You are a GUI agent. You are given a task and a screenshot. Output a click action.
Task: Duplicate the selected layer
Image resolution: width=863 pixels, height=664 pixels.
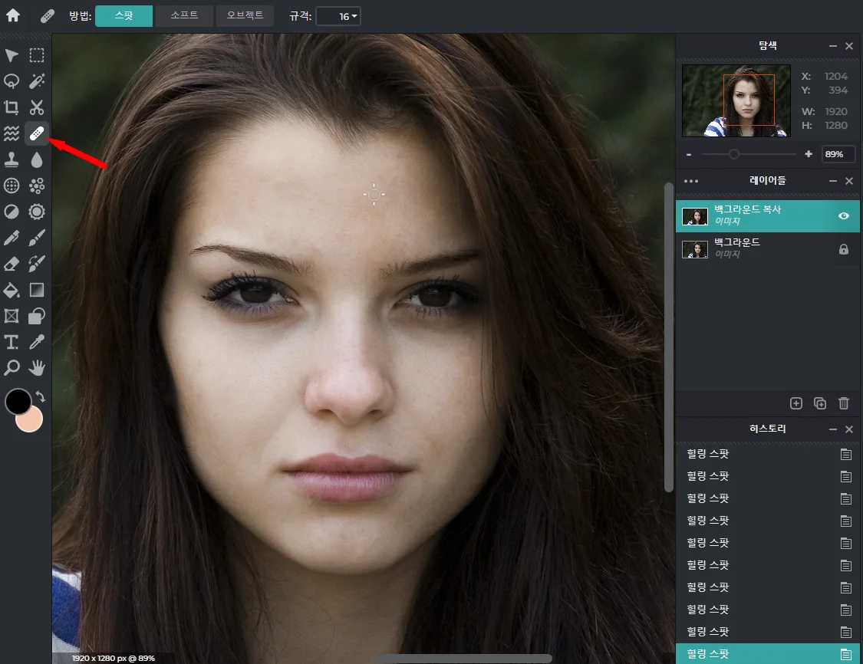819,403
